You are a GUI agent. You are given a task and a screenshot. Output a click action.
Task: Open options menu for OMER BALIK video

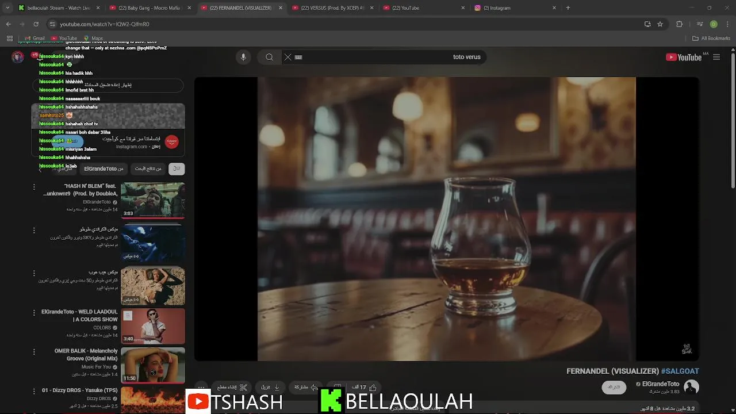tap(34, 352)
